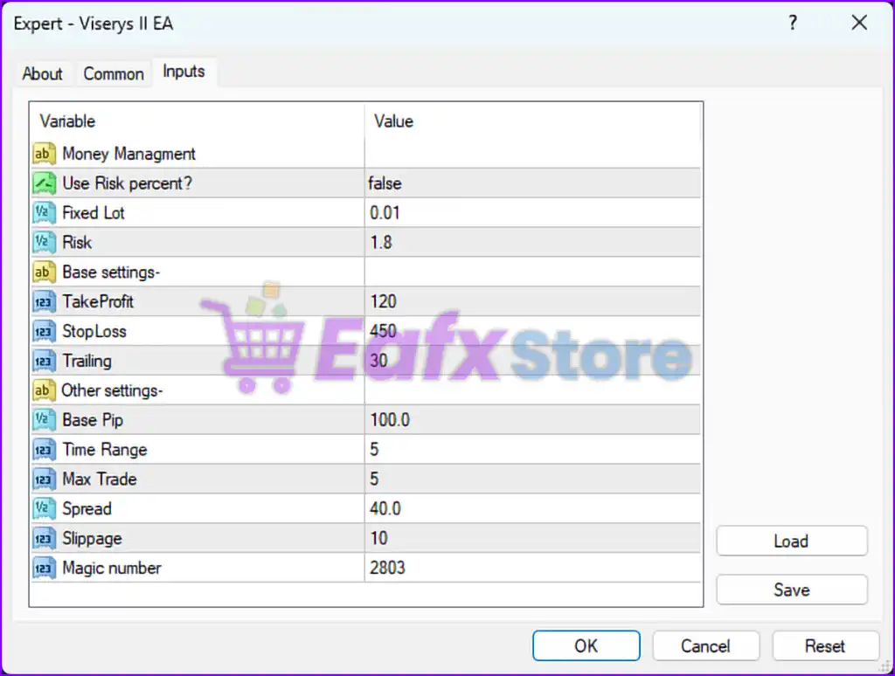Click the integer icon beside Slippage

point(44,539)
